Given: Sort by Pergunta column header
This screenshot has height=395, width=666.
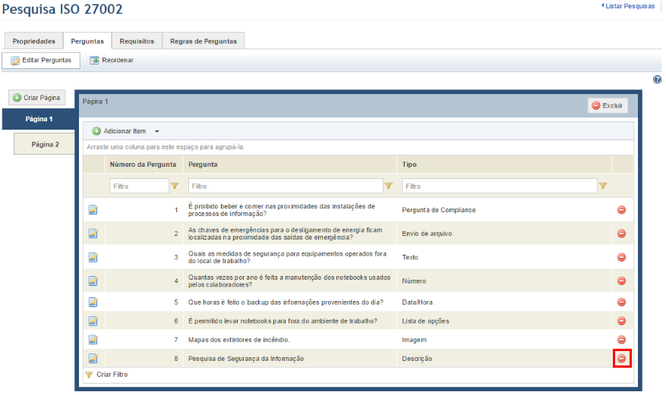Looking at the screenshot, I should [203, 165].
